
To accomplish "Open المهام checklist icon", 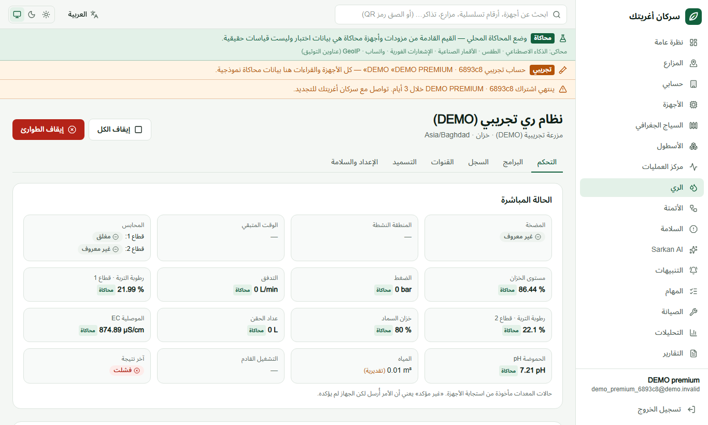I will coord(693,291).
